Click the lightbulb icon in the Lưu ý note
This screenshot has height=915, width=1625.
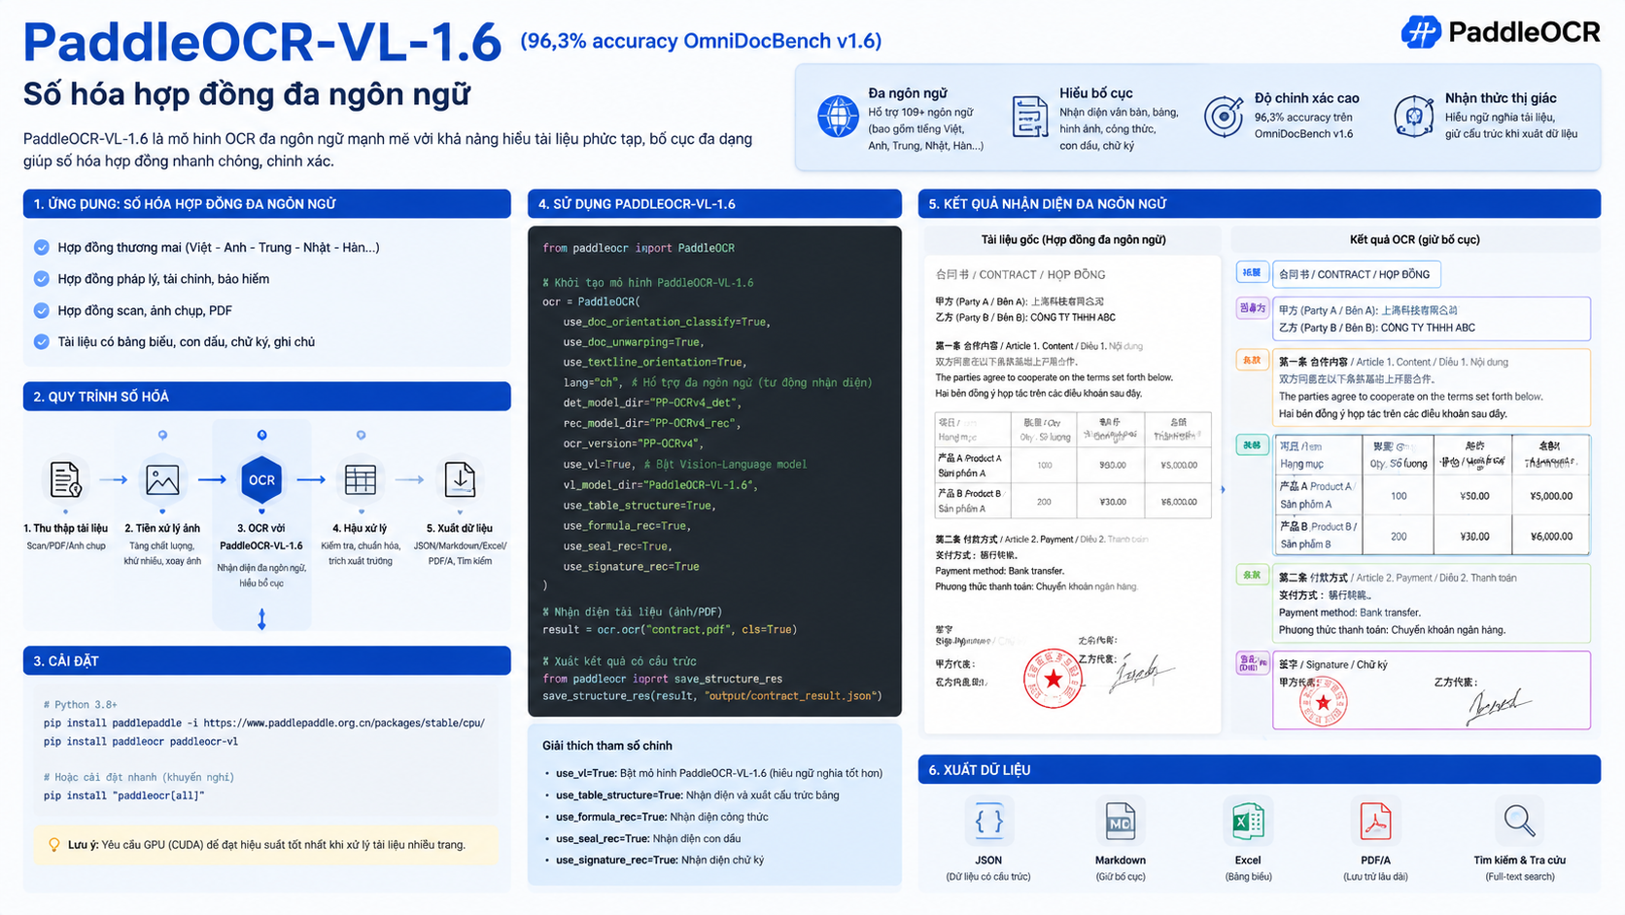tap(54, 845)
